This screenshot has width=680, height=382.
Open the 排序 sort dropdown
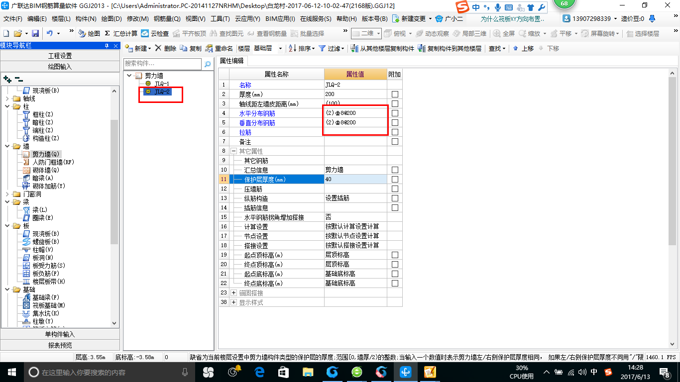pyautogui.click(x=302, y=48)
